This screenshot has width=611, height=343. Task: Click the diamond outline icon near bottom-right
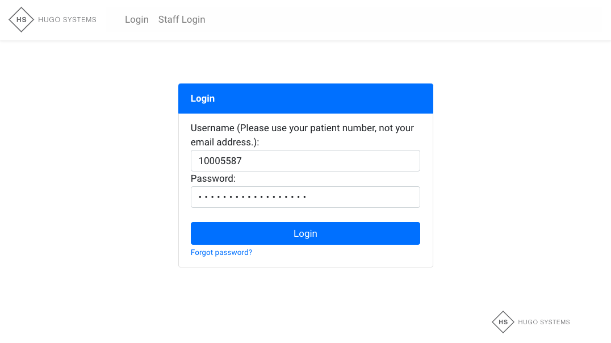point(503,322)
